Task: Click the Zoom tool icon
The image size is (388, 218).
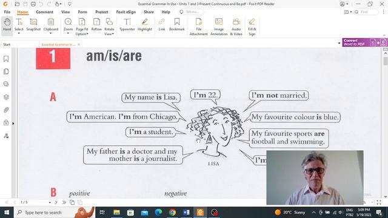Action: (68, 22)
